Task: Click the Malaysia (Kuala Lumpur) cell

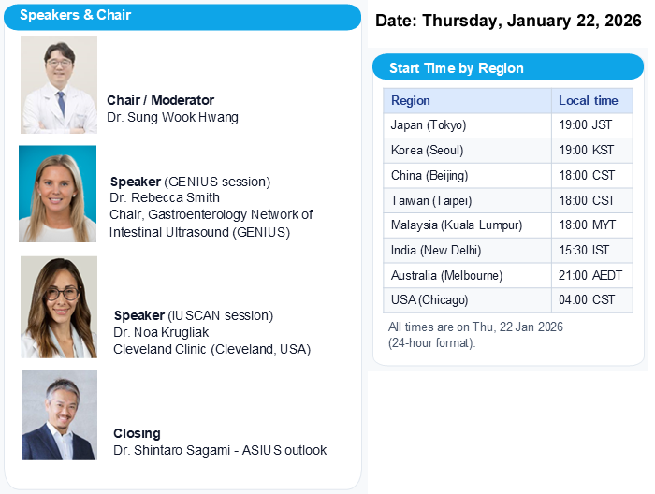Action: 456,225
